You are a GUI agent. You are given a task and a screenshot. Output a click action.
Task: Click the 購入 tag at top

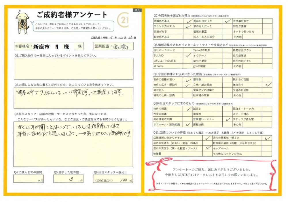click(137, 10)
